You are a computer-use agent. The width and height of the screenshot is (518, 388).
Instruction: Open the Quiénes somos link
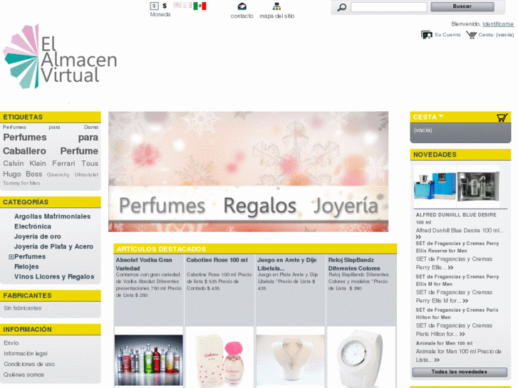[x=24, y=374]
